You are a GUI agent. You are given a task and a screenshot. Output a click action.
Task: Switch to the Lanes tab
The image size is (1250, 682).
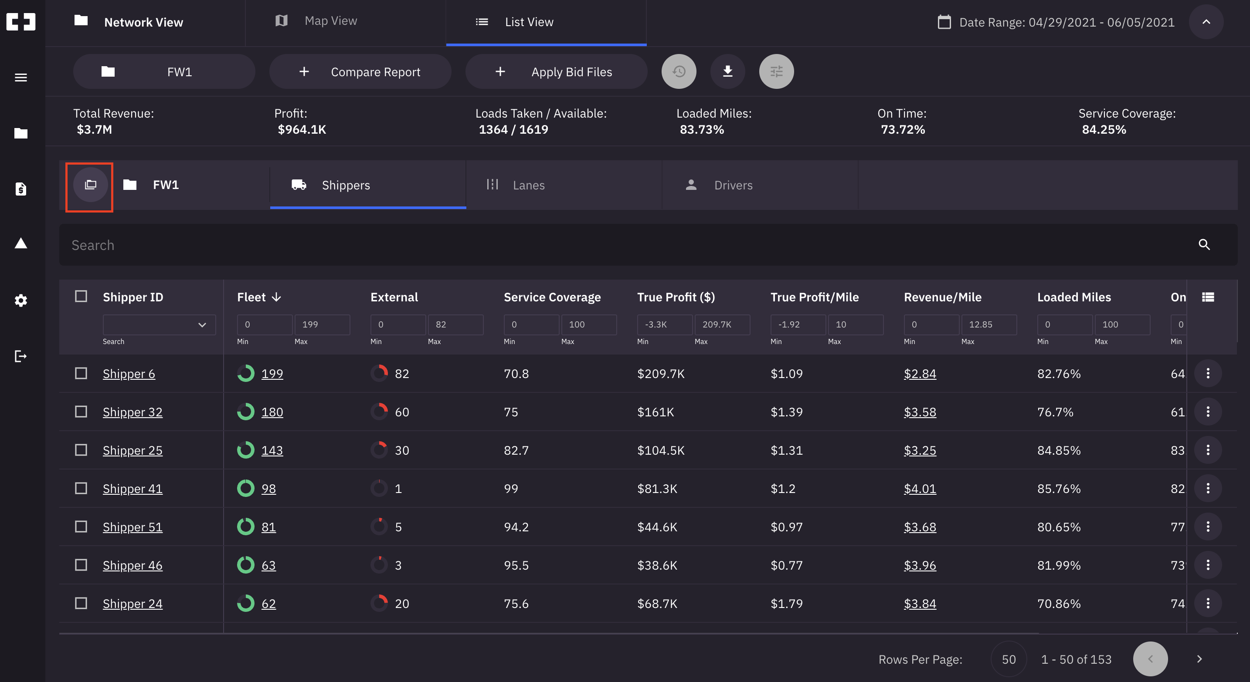528,185
